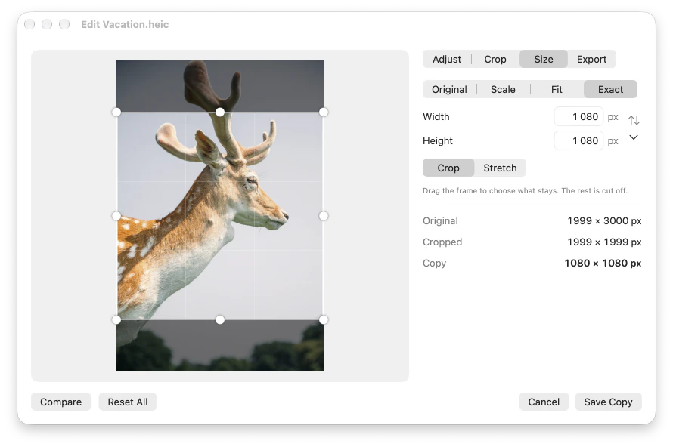673x447 pixels.
Task: Click the Compare button
Action: 61,402
